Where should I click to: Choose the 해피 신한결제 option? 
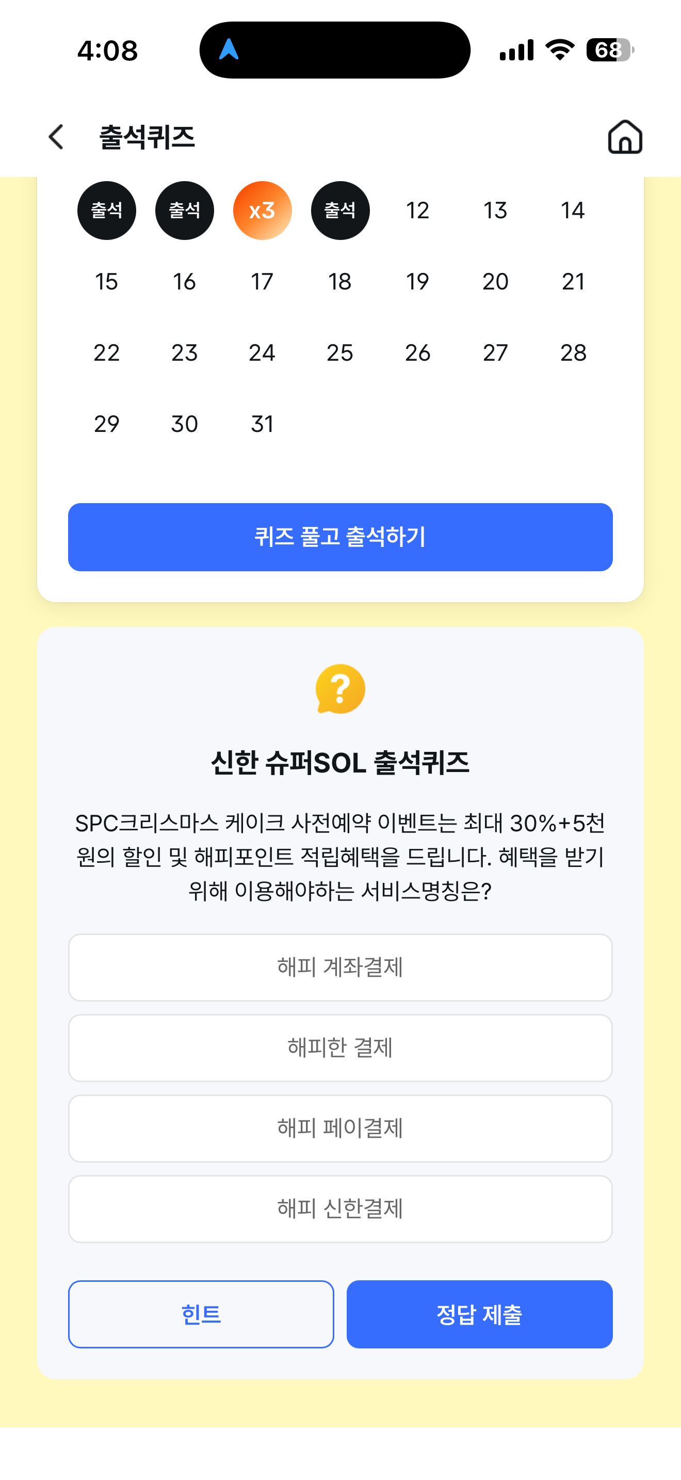pyautogui.click(x=340, y=1208)
